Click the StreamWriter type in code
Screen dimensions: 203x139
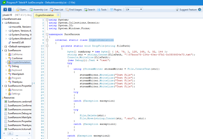(93, 69)
